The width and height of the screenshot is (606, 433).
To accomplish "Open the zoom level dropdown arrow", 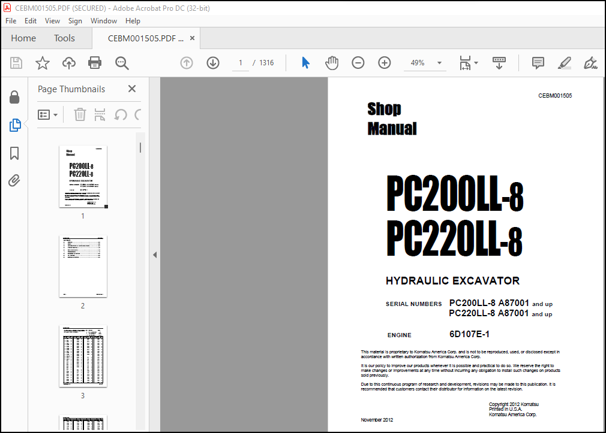I will (x=439, y=63).
